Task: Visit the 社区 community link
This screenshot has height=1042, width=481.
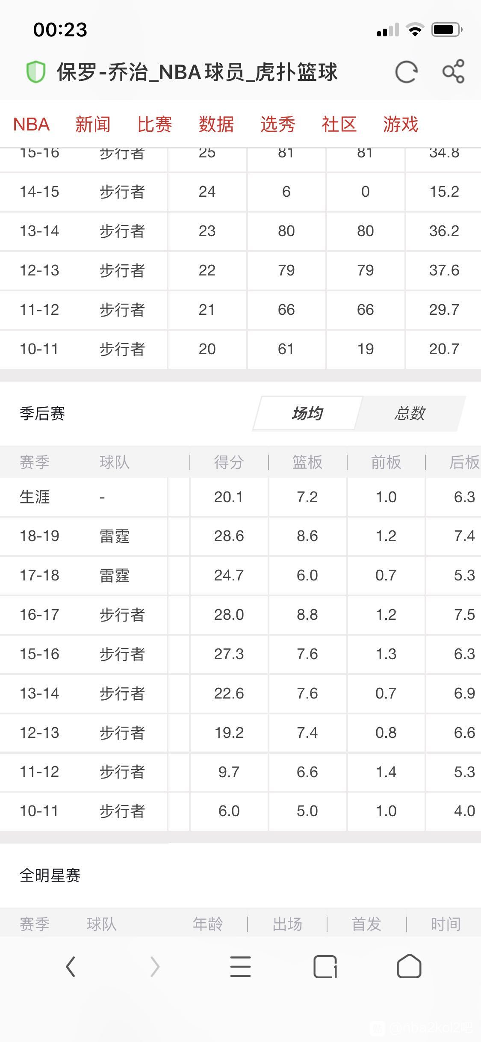Action: tap(339, 124)
